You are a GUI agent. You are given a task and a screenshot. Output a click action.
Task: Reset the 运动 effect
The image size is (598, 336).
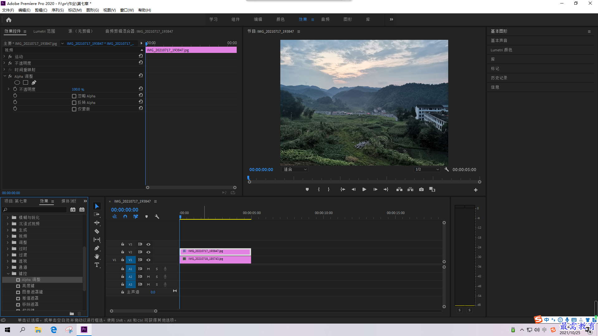click(141, 56)
